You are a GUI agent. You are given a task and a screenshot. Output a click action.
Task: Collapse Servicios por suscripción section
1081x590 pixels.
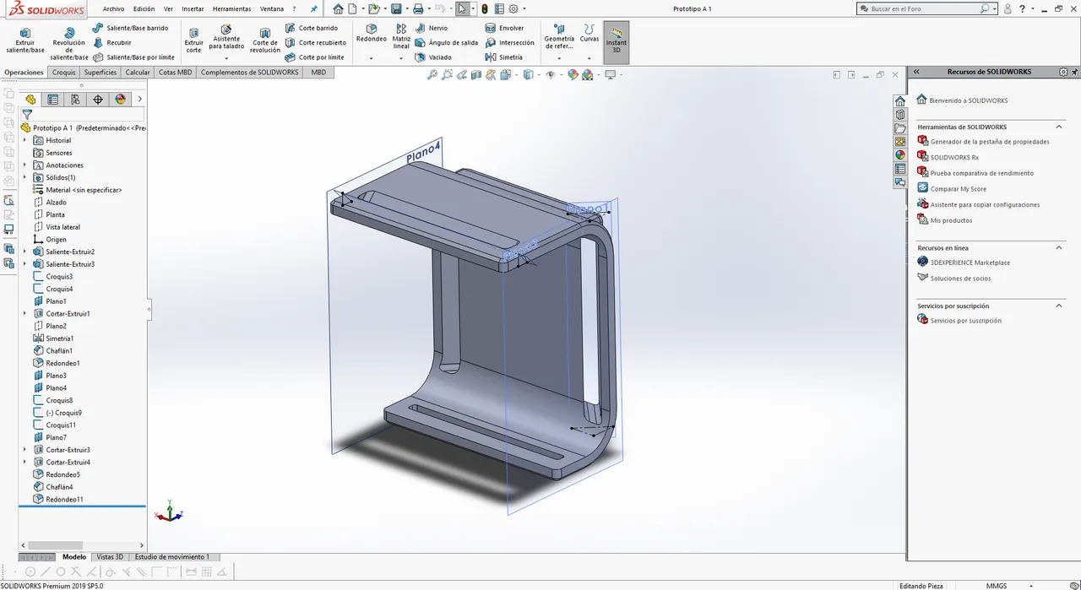tap(1059, 306)
